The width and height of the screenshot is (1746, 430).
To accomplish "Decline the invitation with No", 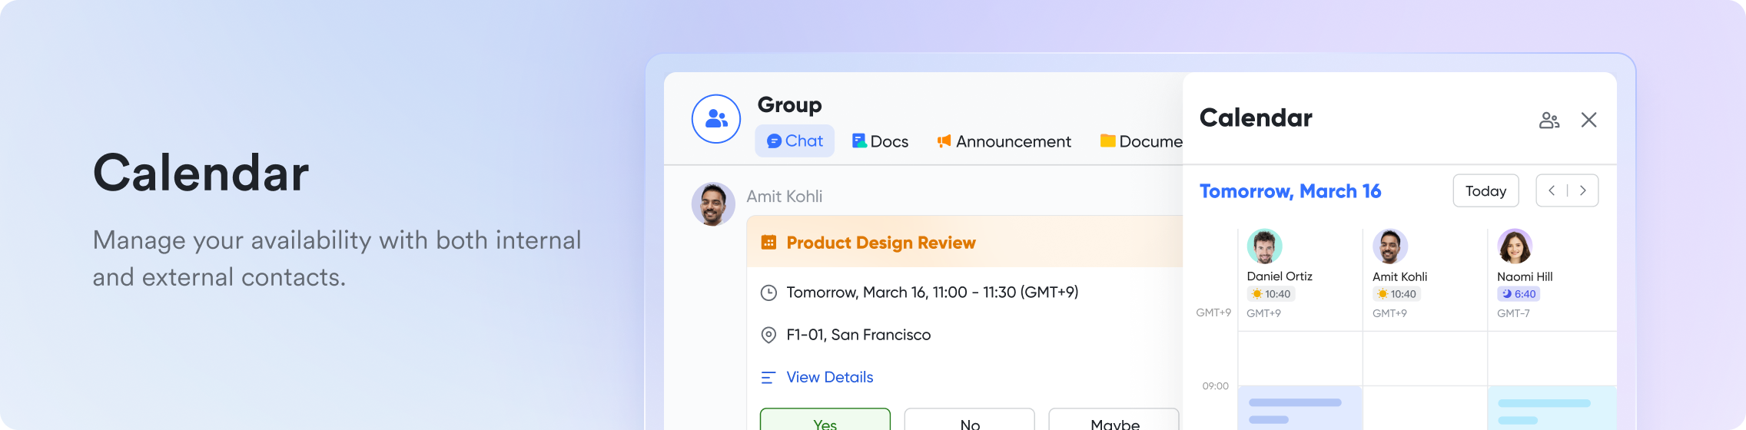I will pyautogui.click(x=969, y=421).
